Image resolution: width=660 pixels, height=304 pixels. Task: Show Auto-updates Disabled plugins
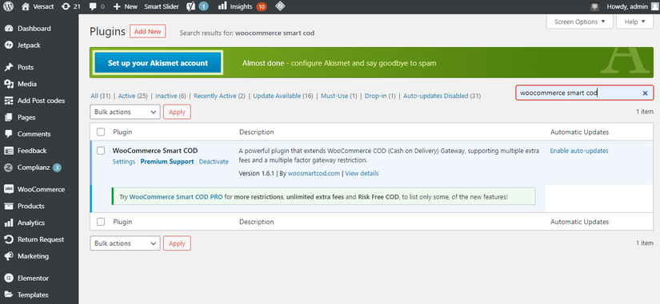[x=442, y=96]
